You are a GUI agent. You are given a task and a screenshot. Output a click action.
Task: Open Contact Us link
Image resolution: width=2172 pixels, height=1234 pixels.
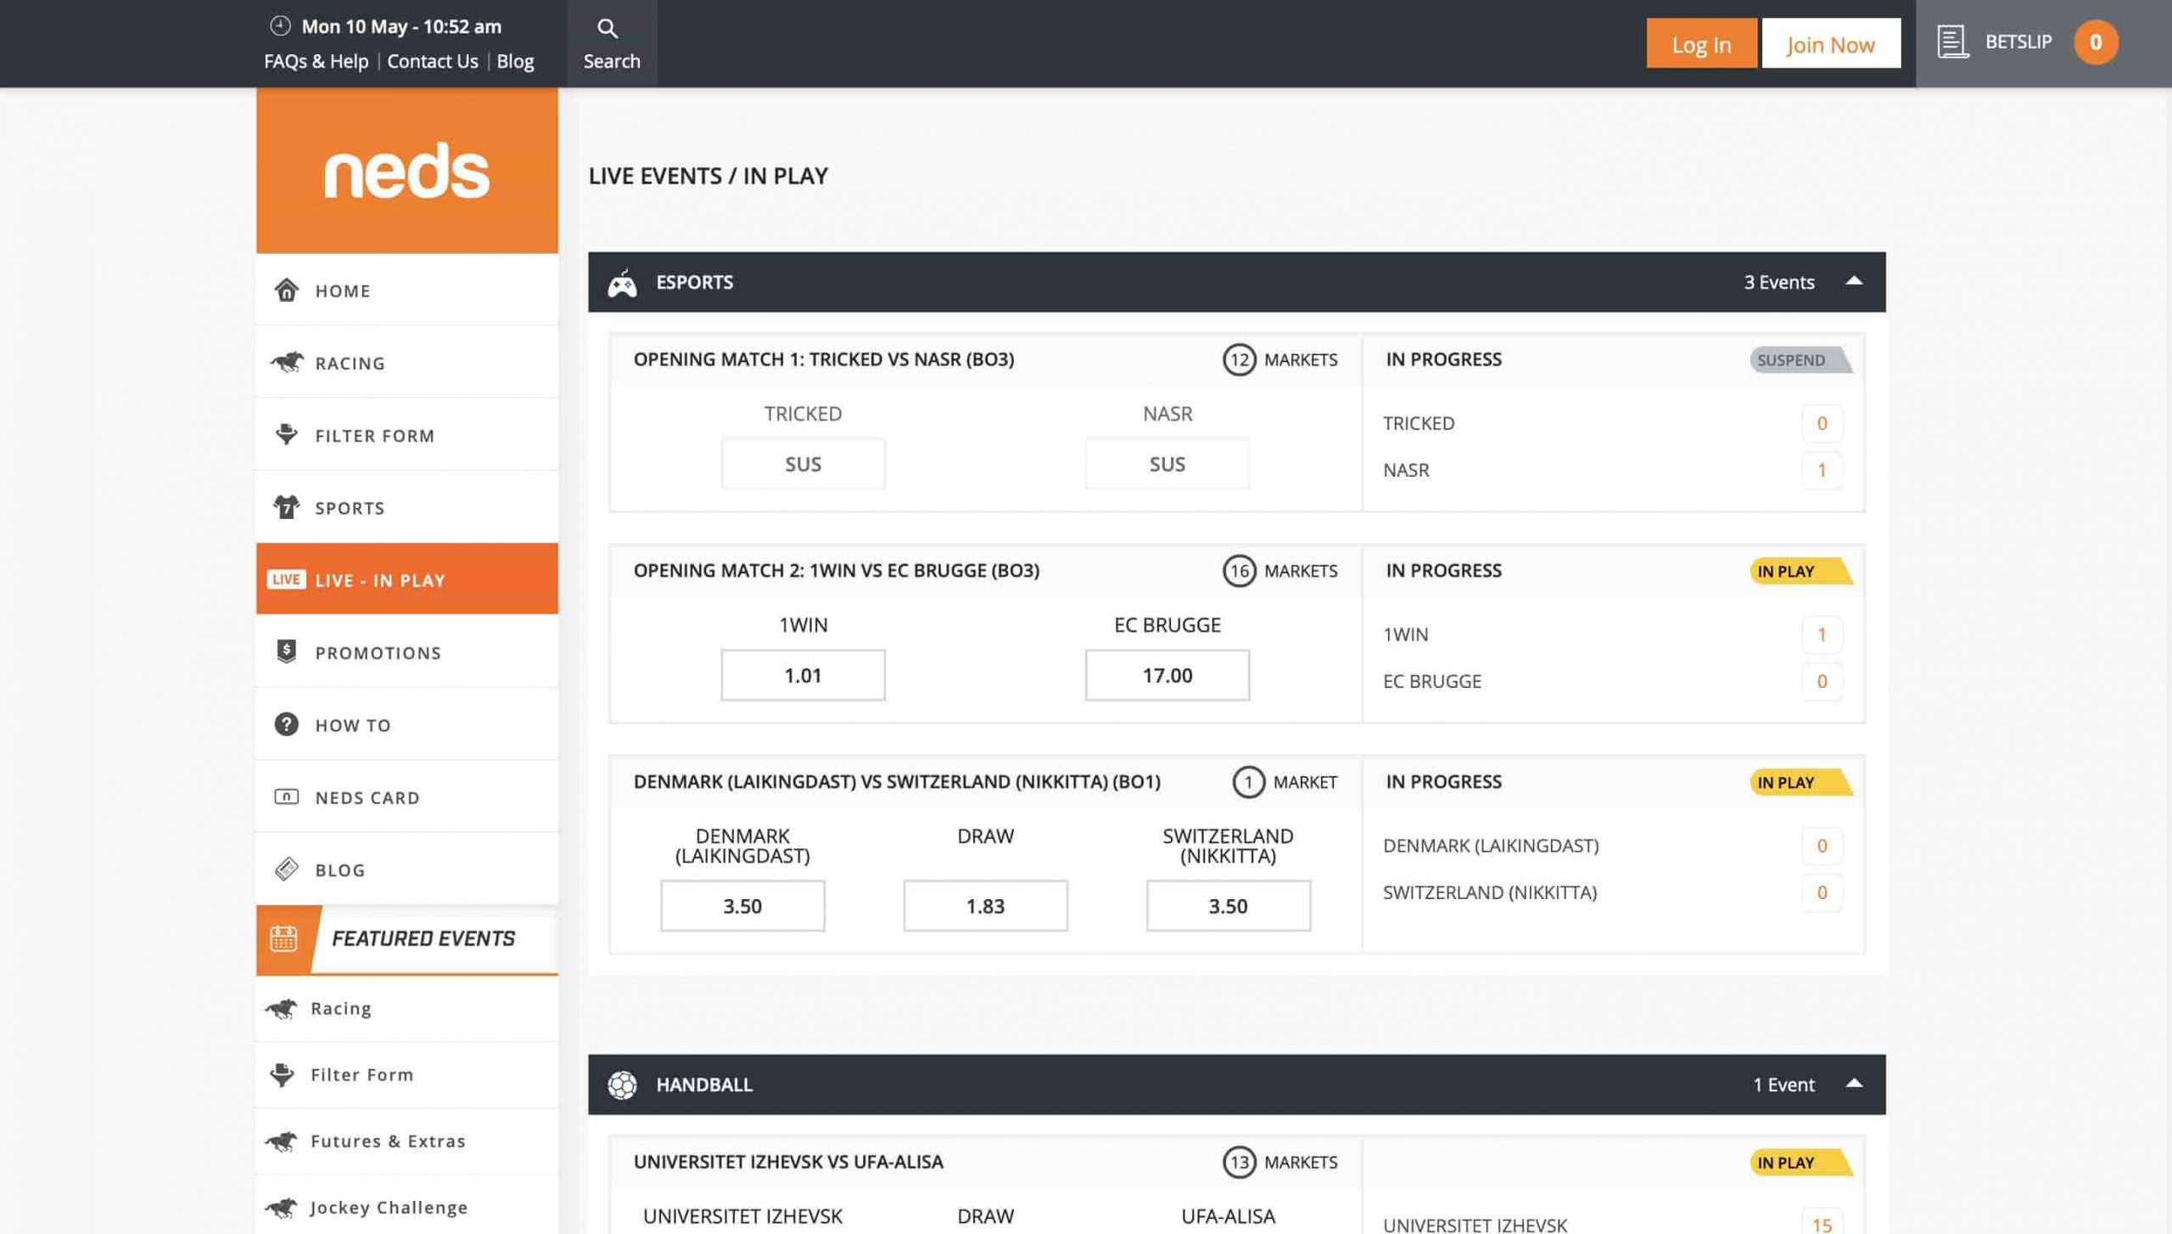click(433, 61)
